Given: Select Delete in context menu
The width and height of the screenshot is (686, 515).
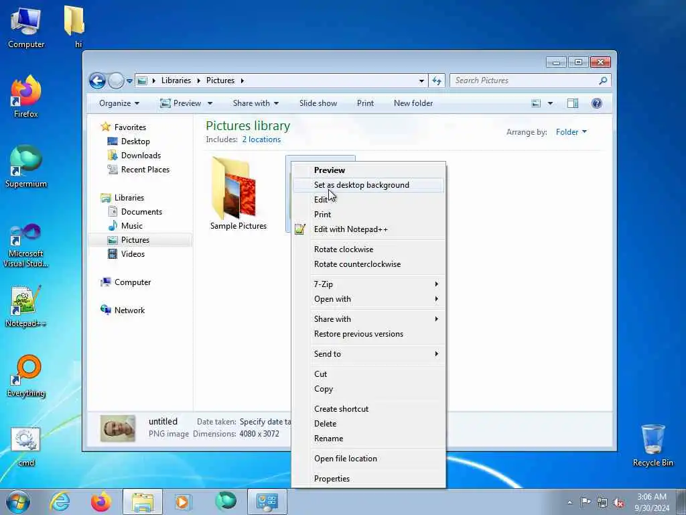Looking at the screenshot, I should [368, 424].
